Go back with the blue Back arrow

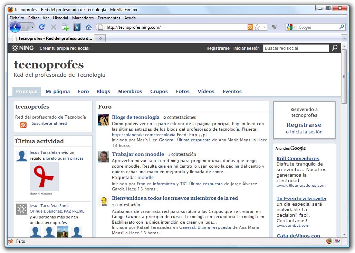point(15,27)
